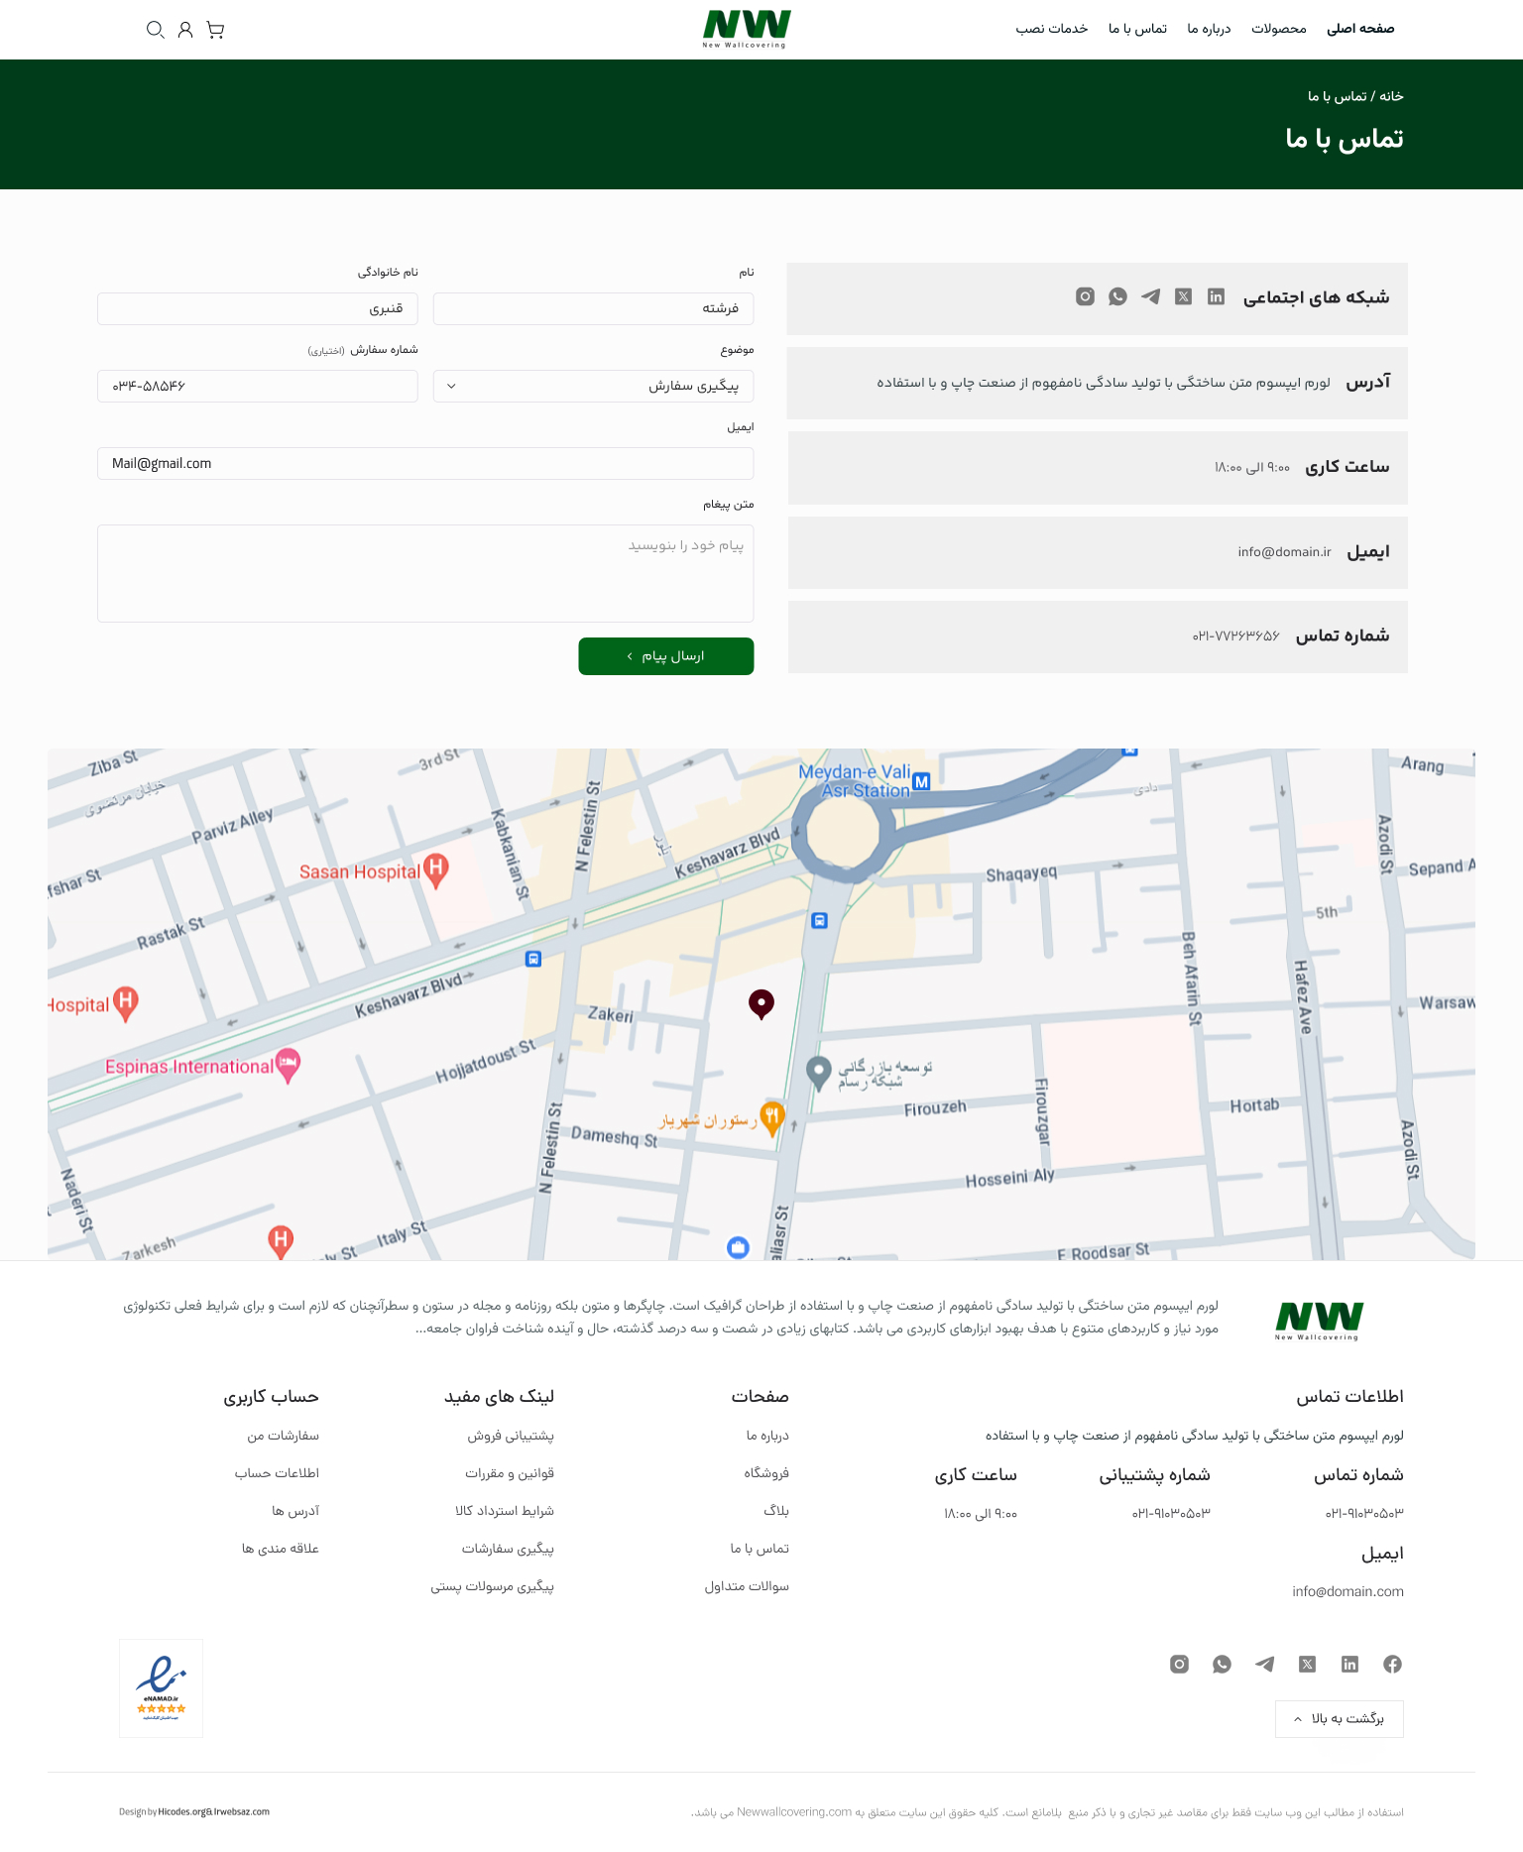Click the Facebook icon in footer
Viewport: 1523px width, 1852px height.
click(x=1392, y=1664)
